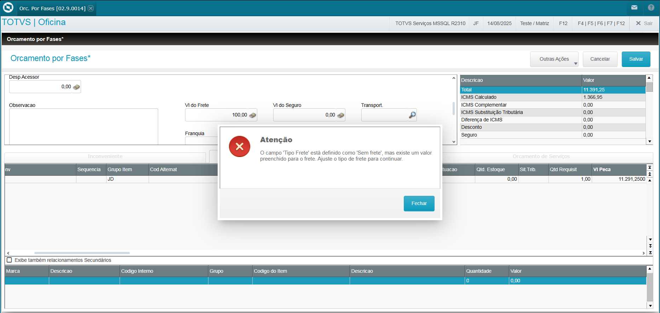Click the form panel scroll-down arrow
The image size is (660, 313).
(454, 142)
